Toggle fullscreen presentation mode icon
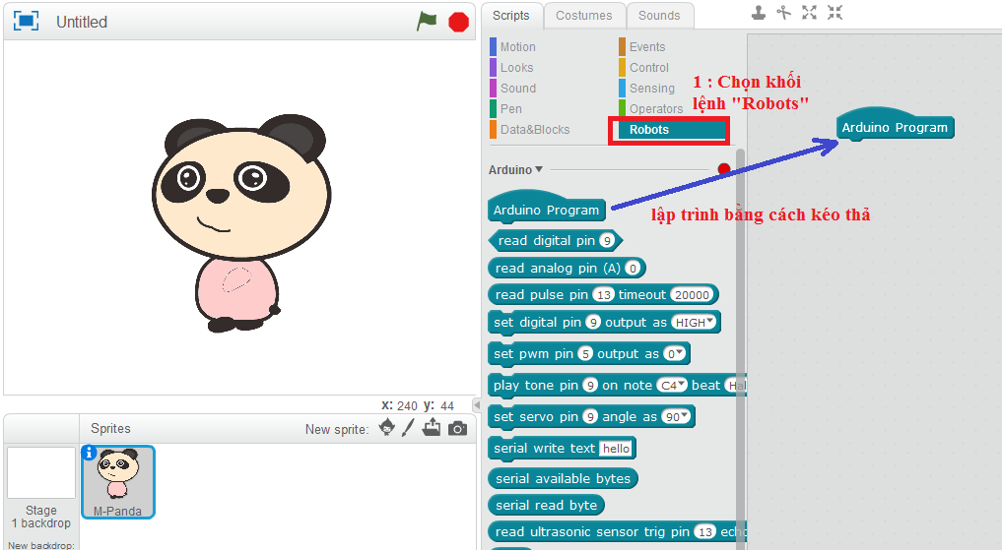 26,21
